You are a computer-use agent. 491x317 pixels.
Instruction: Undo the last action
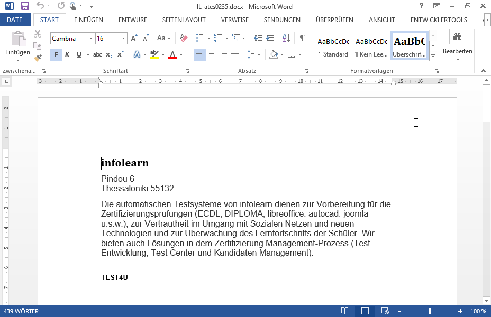point(40,6)
